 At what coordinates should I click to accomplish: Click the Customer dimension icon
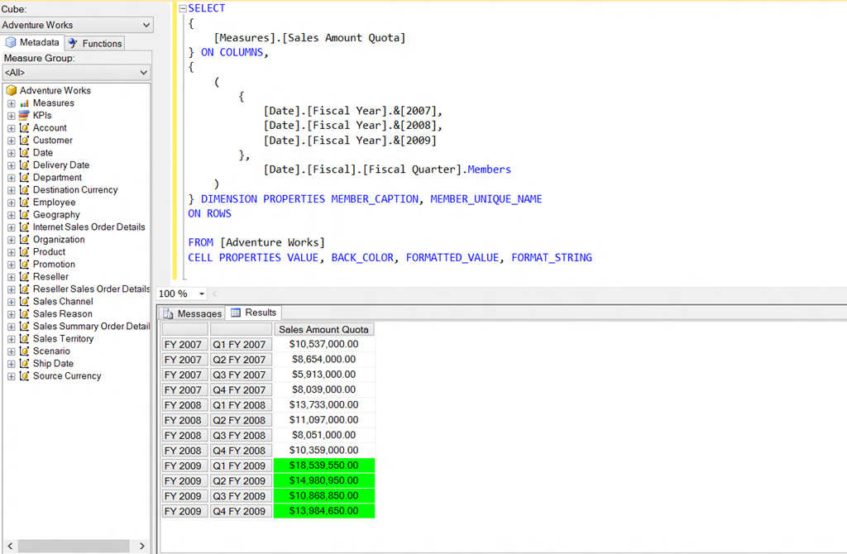pyautogui.click(x=24, y=141)
